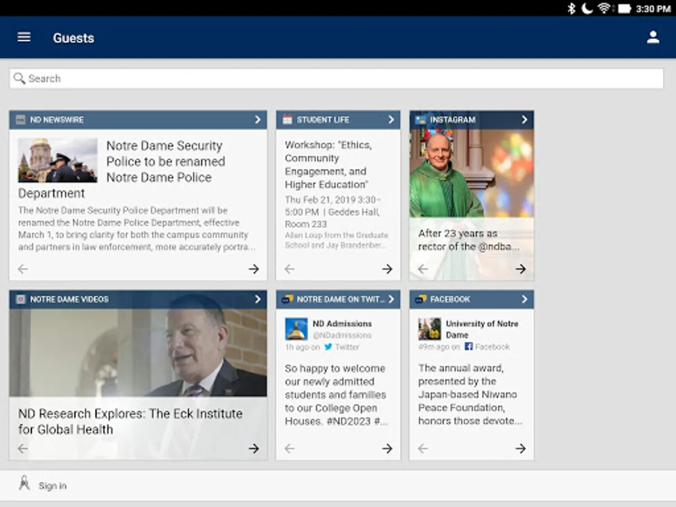Image resolution: width=676 pixels, height=507 pixels.
Task: Open the NOTRE DAME VIDEOS header title
Action: coord(69,299)
